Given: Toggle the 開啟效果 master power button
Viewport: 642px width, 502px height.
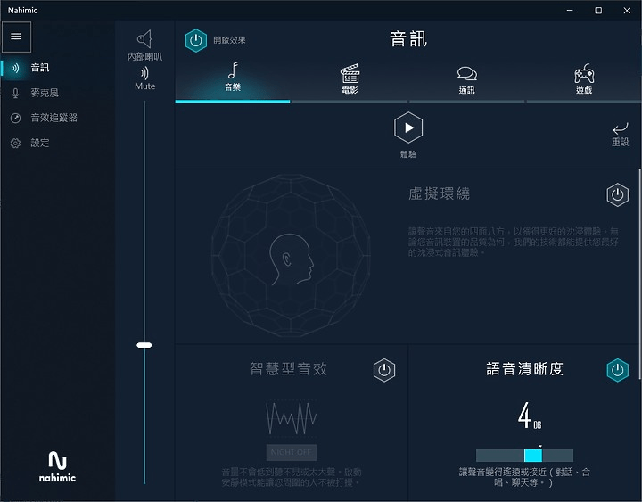Looking at the screenshot, I should [195, 40].
